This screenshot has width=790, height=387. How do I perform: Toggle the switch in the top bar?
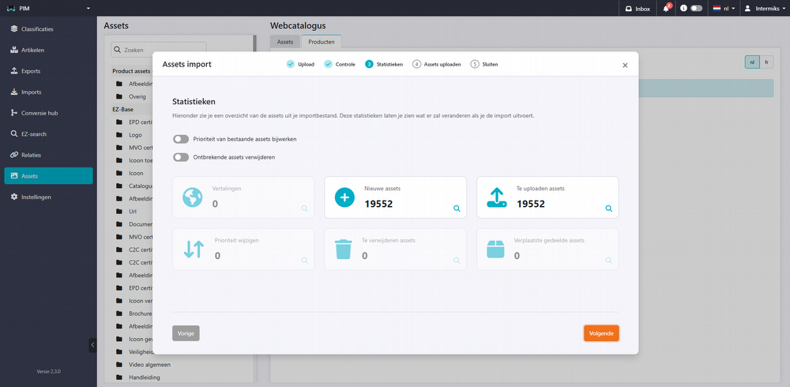(696, 9)
